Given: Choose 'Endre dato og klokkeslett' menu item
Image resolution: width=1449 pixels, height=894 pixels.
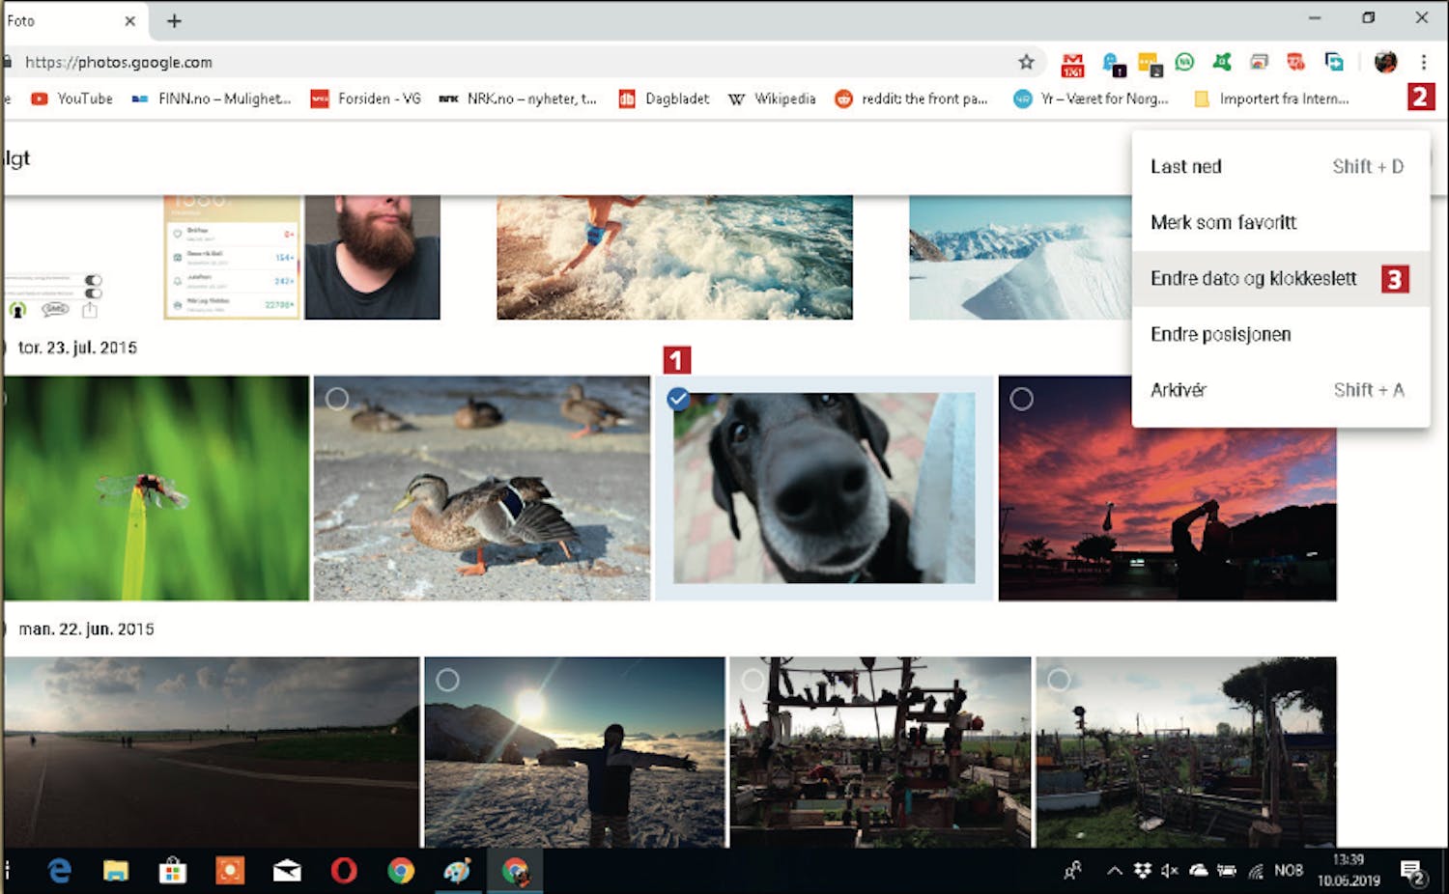Looking at the screenshot, I should coord(1253,279).
